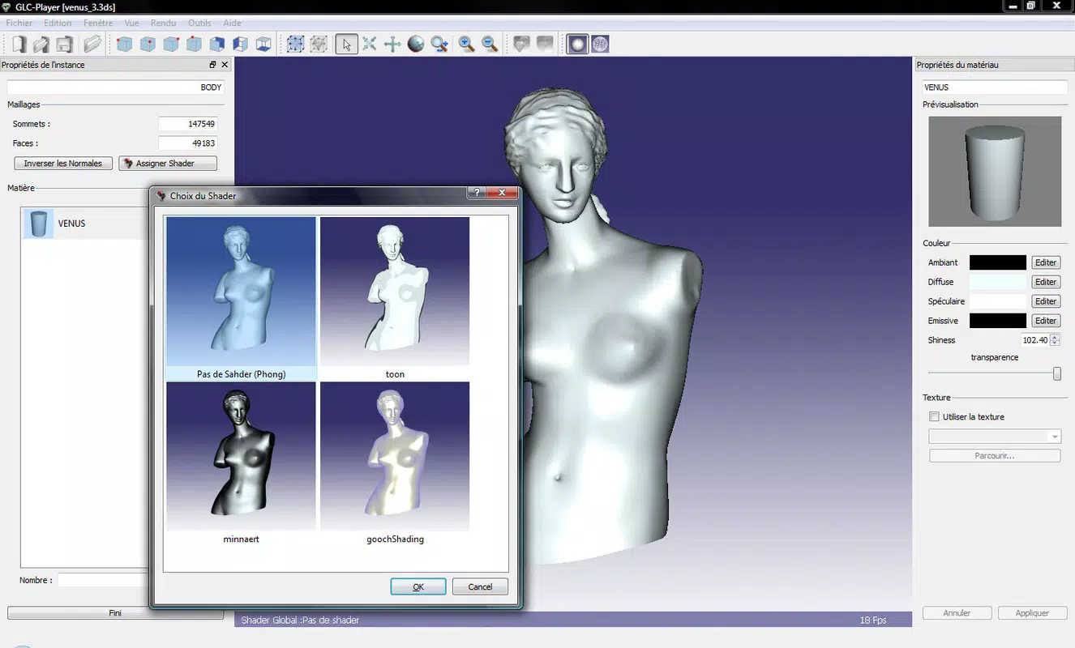The image size is (1075, 648).
Task: Click the Parcourir... browse button
Action: [995, 456]
